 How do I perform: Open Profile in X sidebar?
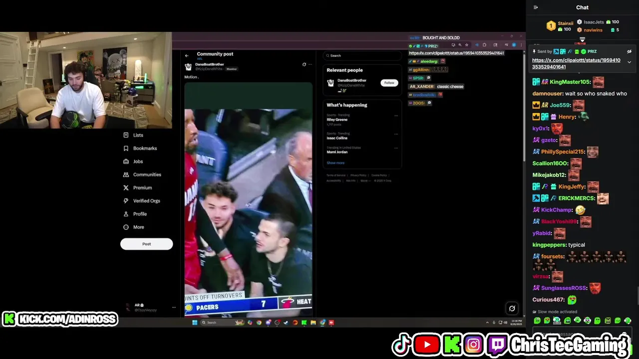tap(135, 214)
